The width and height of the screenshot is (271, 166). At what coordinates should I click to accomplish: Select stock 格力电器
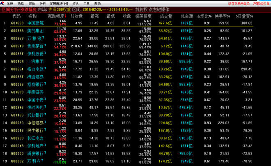coord(35,69)
